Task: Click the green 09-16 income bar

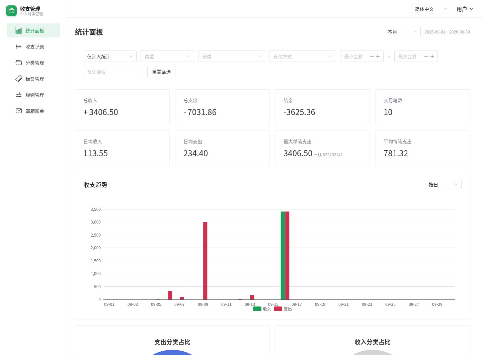Action: [283, 255]
